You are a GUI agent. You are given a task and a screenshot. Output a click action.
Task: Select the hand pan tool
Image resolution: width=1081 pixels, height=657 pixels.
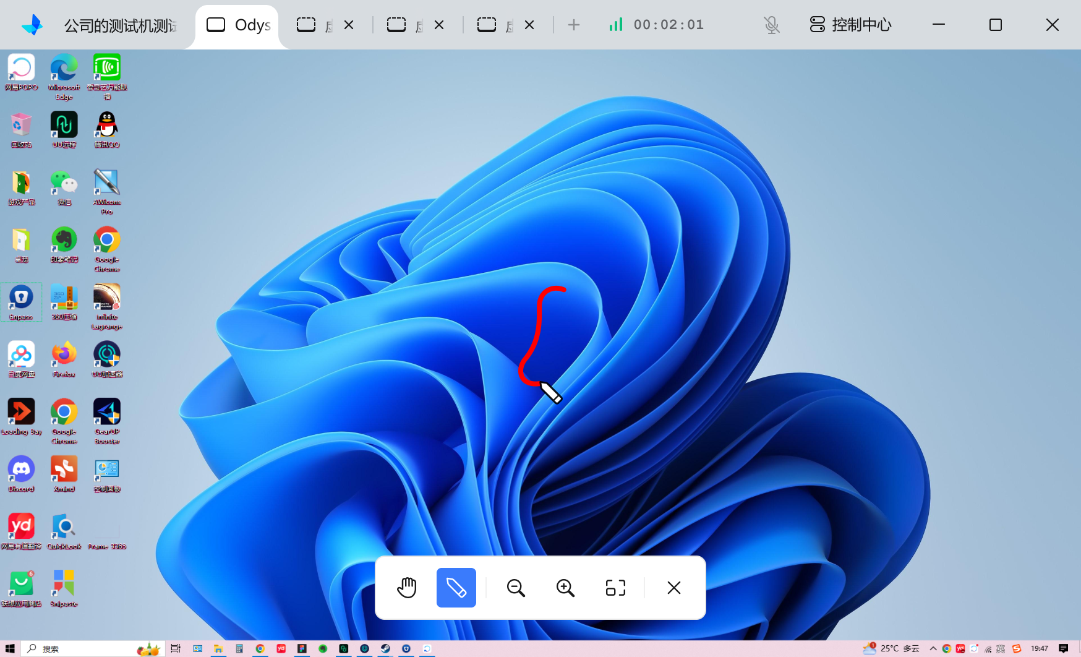coord(407,588)
